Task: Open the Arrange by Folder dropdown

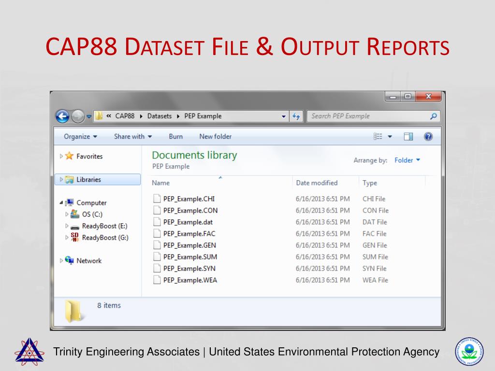Action: pyautogui.click(x=407, y=160)
